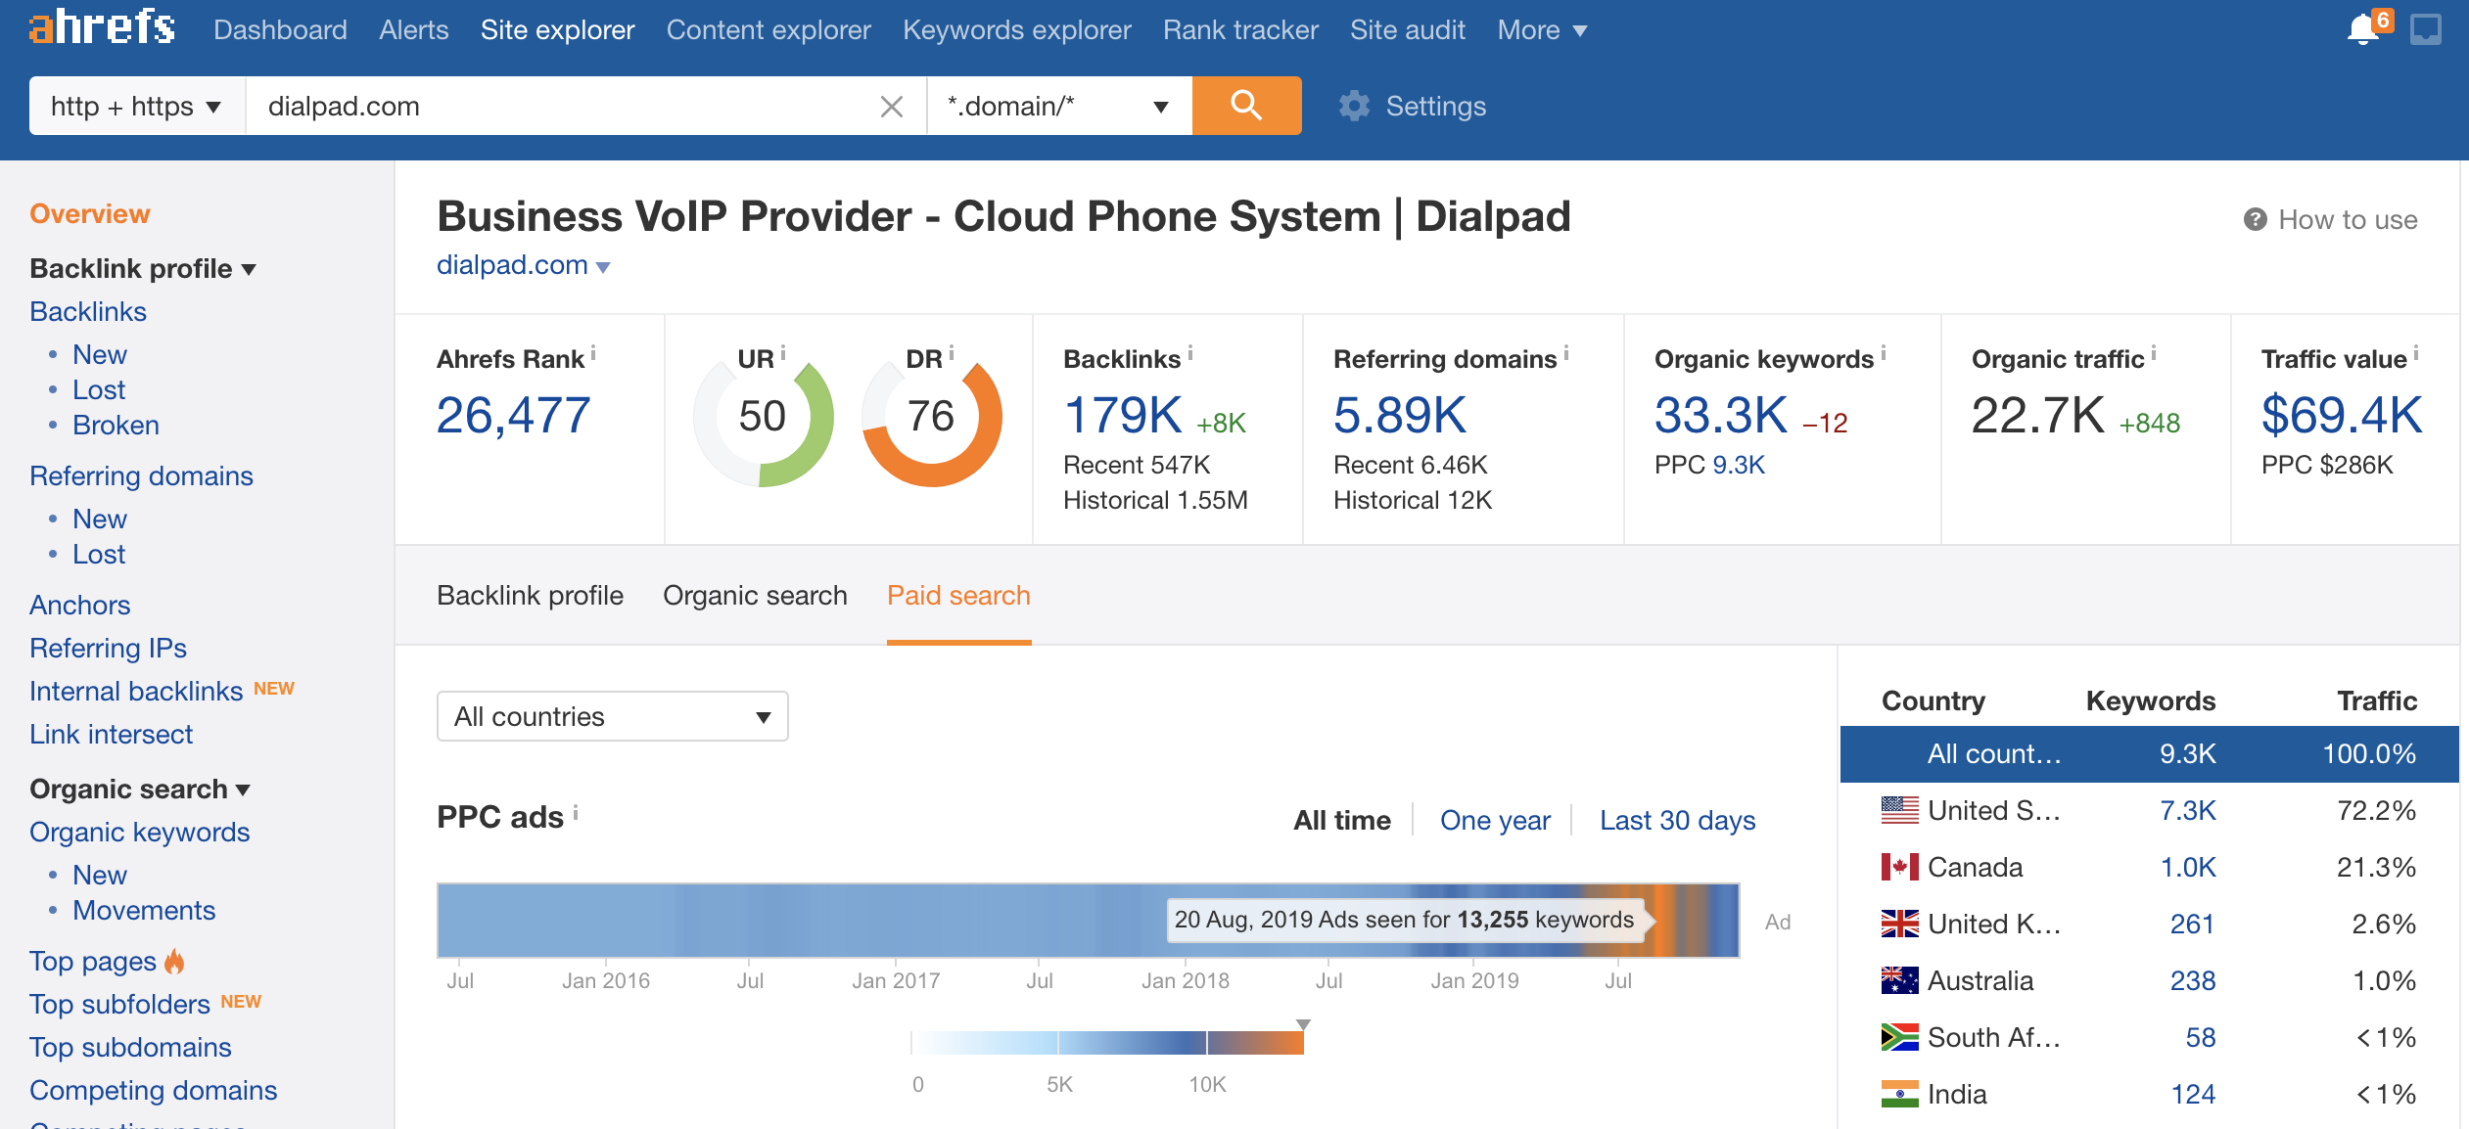The height and width of the screenshot is (1129, 2469).
Task: Open Referring IPs in sidebar
Action: [108, 648]
